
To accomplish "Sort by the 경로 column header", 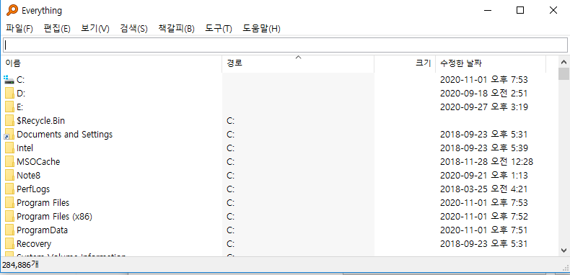I will pos(298,63).
